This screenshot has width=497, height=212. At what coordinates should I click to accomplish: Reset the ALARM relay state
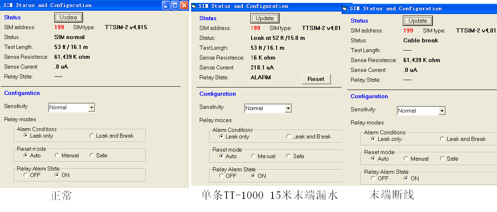(316, 79)
